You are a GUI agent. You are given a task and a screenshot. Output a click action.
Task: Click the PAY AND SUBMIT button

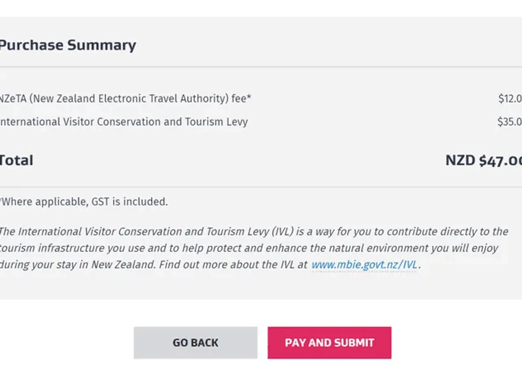pos(329,343)
